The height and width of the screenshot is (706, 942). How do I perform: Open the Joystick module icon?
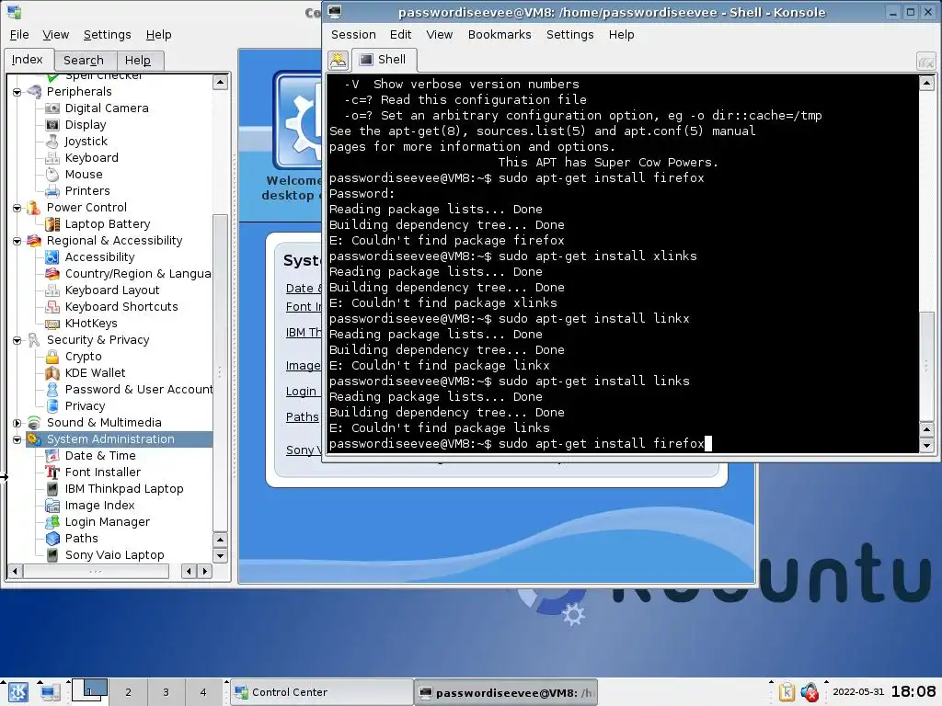tap(52, 141)
